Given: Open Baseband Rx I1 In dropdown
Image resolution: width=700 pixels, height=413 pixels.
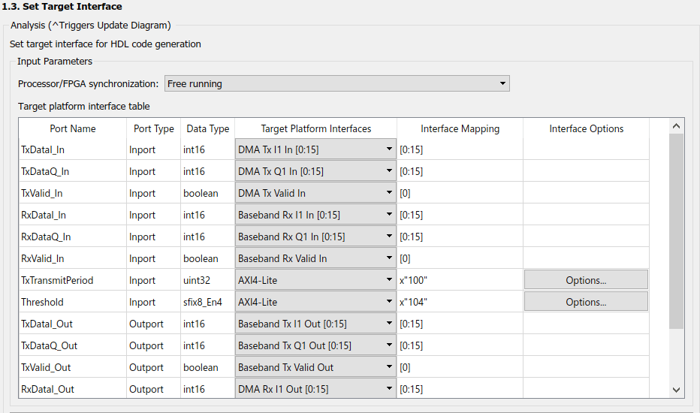Looking at the screenshot, I should pos(315,215).
